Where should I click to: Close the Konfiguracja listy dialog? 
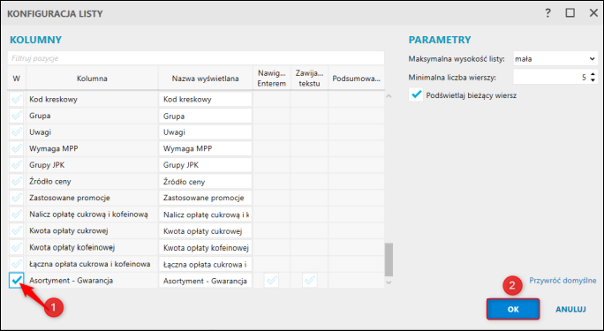click(x=593, y=13)
